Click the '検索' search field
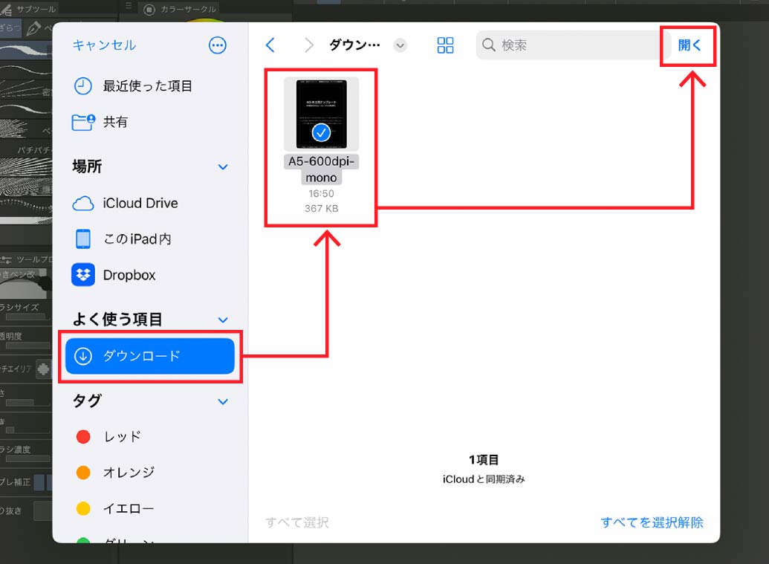 tap(568, 45)
